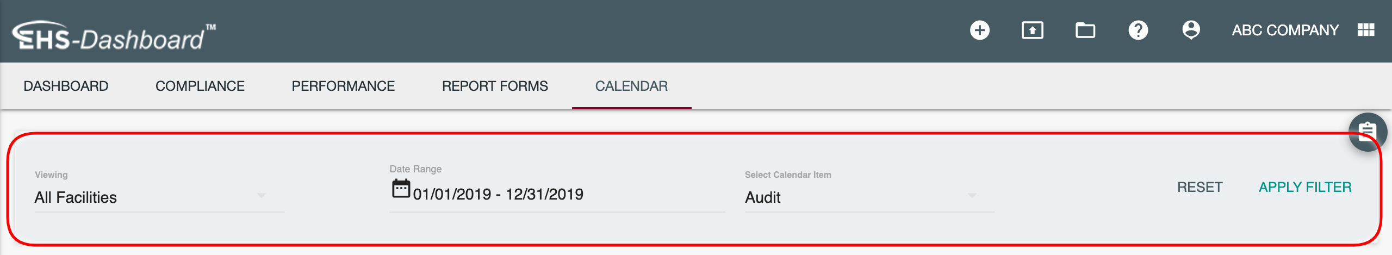Open the user account profile icon

(1191, 30)
